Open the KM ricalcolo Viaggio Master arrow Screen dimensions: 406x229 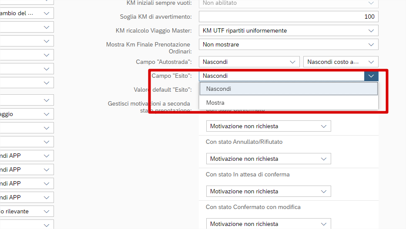click(371, 30)
